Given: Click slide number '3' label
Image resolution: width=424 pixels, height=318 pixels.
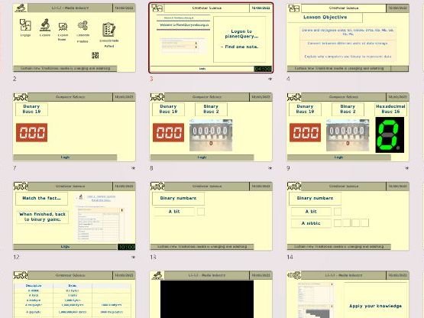Looking at the screenshot, I should click(151, 79).
